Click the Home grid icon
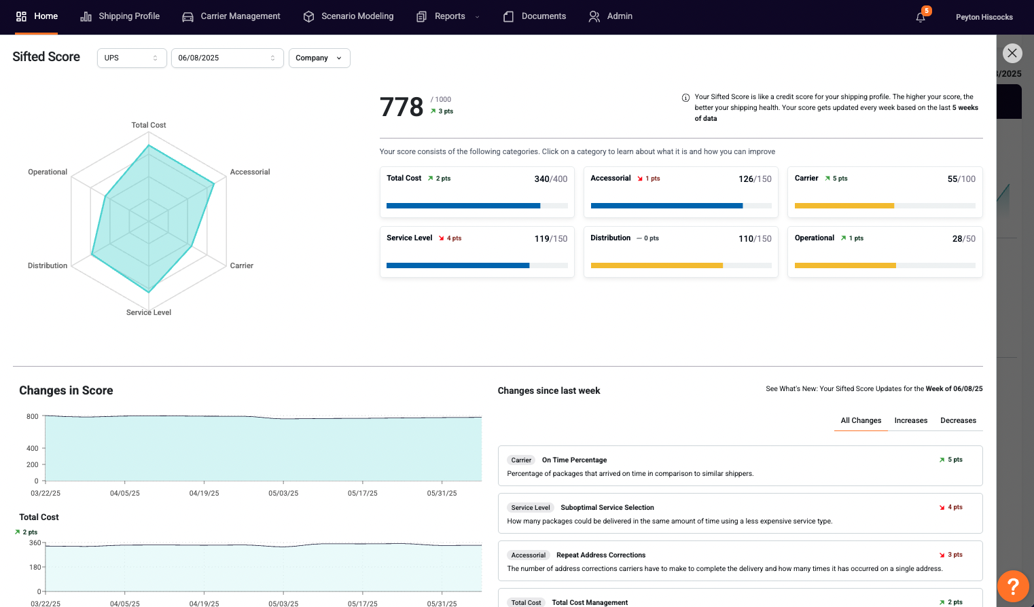Viewport: 1034px width, 607px height. point(21,16)
